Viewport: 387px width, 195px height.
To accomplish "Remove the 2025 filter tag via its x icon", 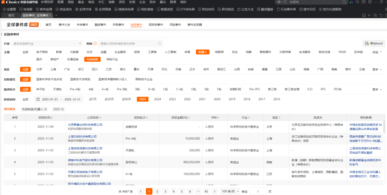I will pyautogui.click(x=62, y=109).
